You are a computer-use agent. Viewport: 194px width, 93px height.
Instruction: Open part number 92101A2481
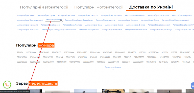pyautogui.click(x=107, y=52)
